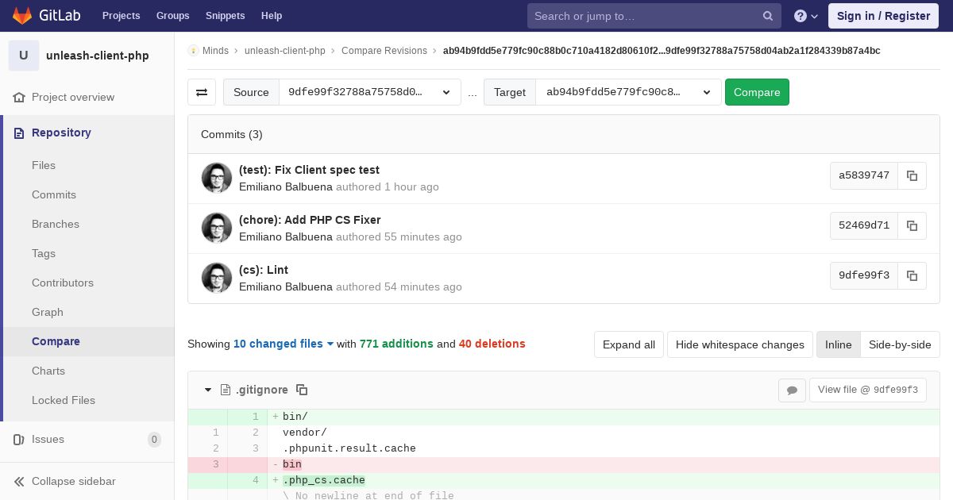Image resolution: width=953 pixels, height=500 pixels.
Task: Click the .gitignore file document icon
Action: point(226,390)
